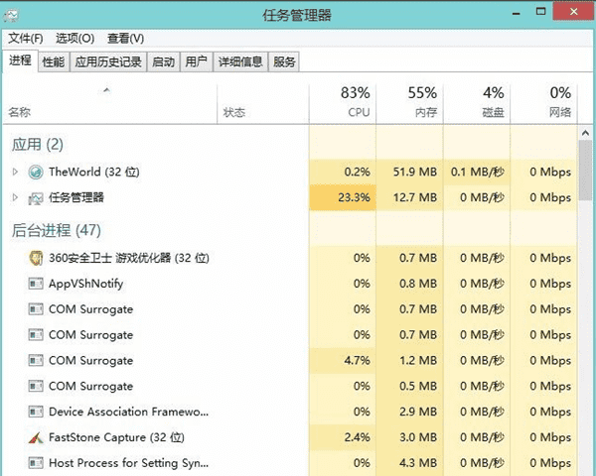Click the AppVShNotify process icon
The image size is (596, 476).
pos(36,284)
